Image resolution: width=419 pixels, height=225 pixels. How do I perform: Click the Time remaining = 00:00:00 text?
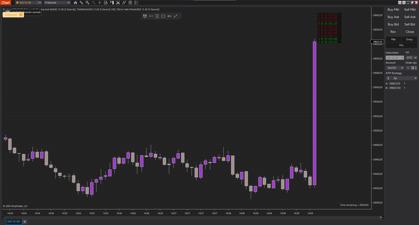(x=354, y=205)
